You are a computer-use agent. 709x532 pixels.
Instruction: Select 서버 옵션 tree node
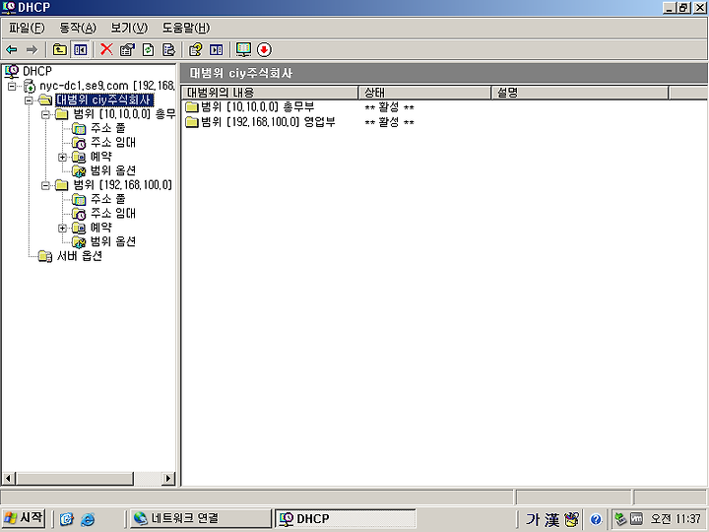coord(79,256)
